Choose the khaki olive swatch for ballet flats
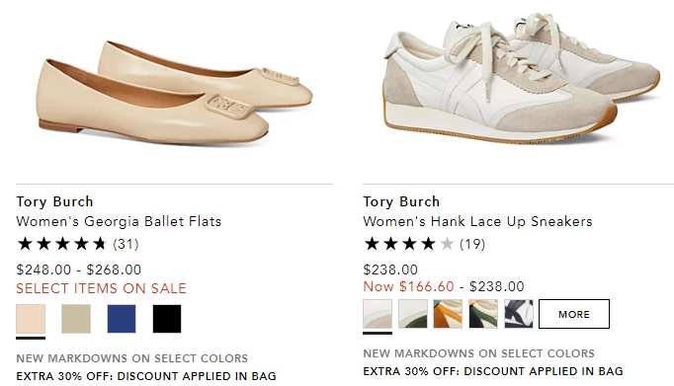This screenshot has height=386, width=674. coord(76,319)
